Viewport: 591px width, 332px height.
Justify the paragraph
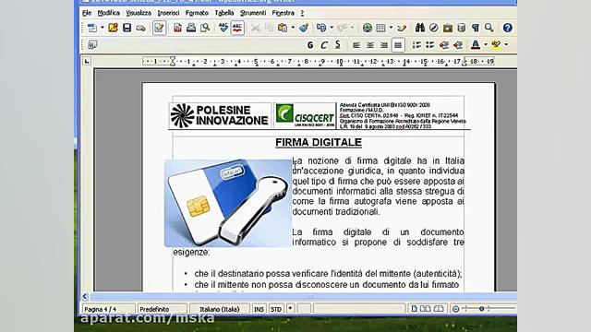(x=398, y=45)
